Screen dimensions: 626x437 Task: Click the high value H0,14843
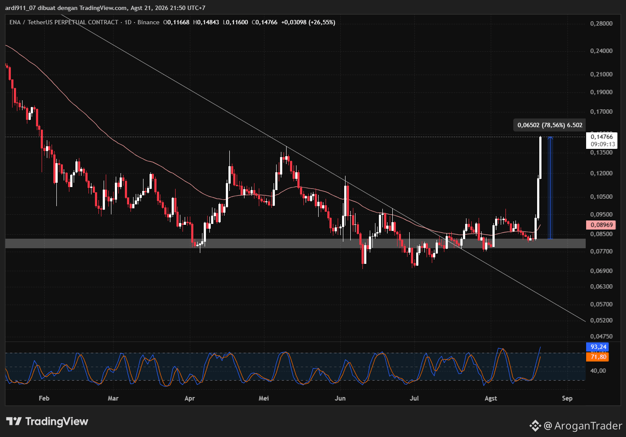coord(206,22)
